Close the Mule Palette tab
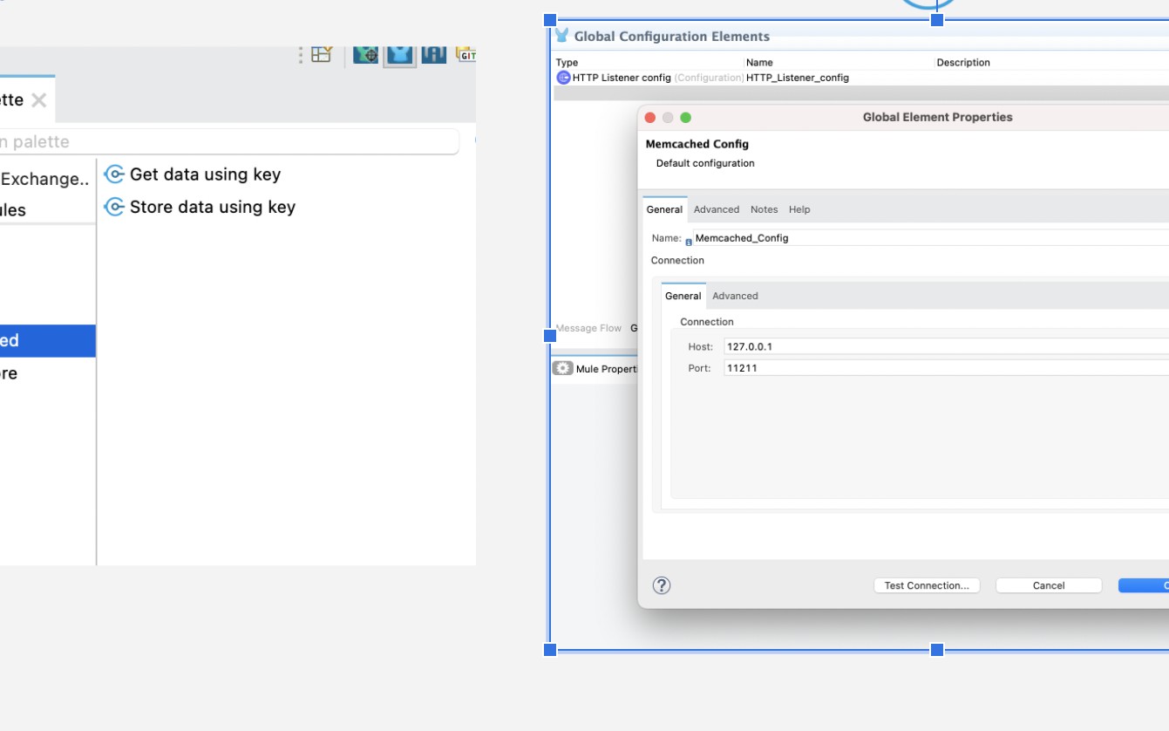Screen dimensions: 1169x731 pyautogui.click(x=38, y=100)
